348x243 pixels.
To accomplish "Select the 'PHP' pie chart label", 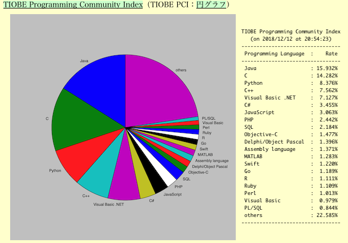I will 178,186.
